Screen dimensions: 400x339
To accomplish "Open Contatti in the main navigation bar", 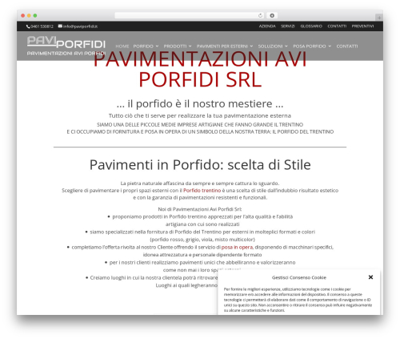I will click(347, 46).
